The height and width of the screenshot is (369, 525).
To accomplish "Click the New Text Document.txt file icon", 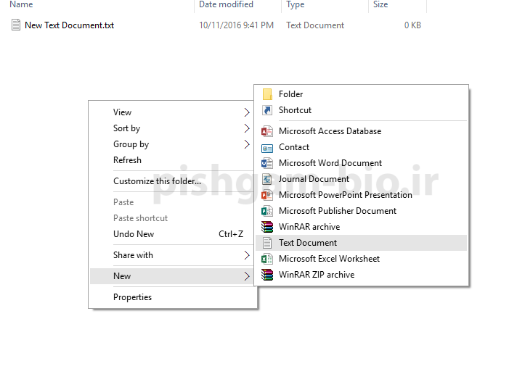I will click(16, 25).
